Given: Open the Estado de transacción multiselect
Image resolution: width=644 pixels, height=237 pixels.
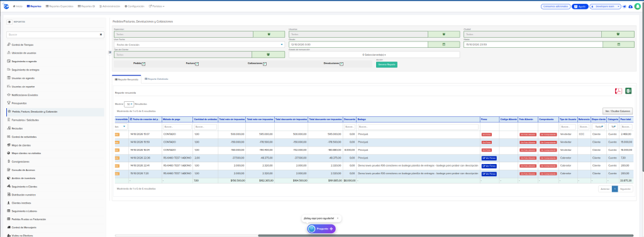Looking at the screenshot, I should point(374,54).
